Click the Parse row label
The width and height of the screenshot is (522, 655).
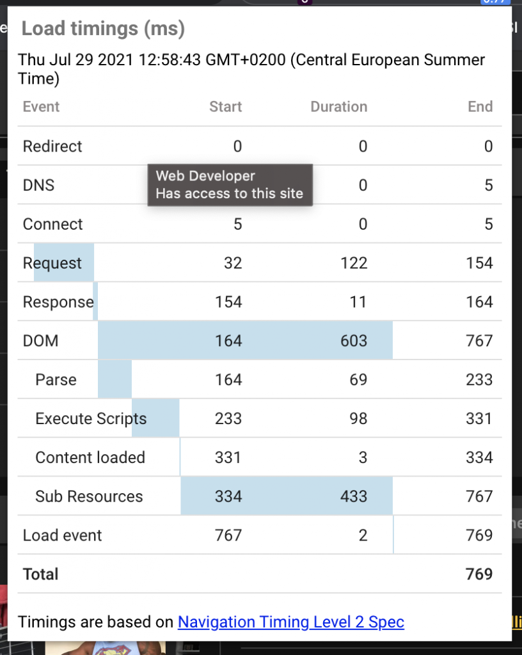56,379
